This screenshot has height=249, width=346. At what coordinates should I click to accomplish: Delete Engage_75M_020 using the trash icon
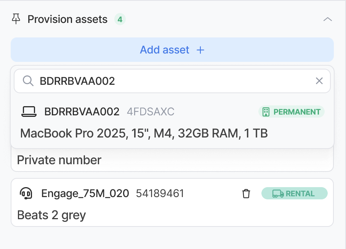[246, 194]
